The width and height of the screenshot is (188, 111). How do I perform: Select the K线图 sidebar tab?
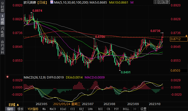pyautogui.click(x=3, y=19)
